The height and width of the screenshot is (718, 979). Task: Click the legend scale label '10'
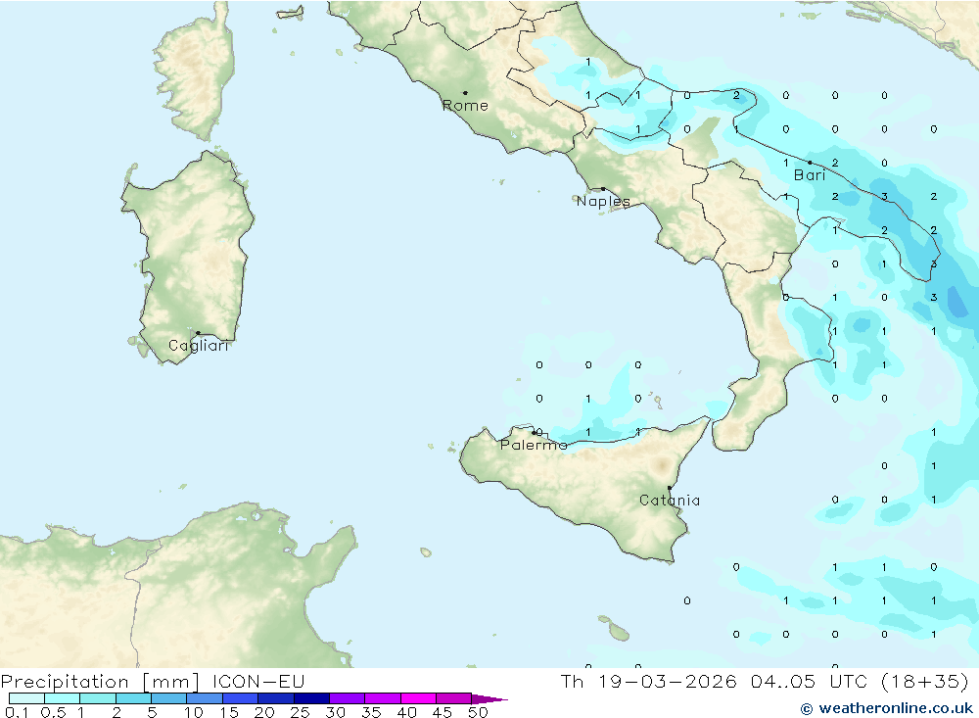[194, 712]
